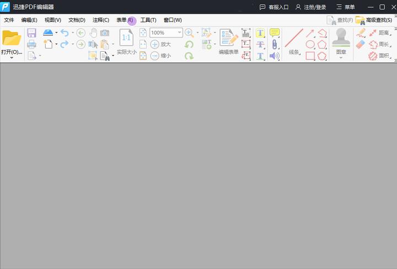Screen dimensions: 397x269
Task: Click the Actual Size 1:1 icon
Action: click(126, 37)
